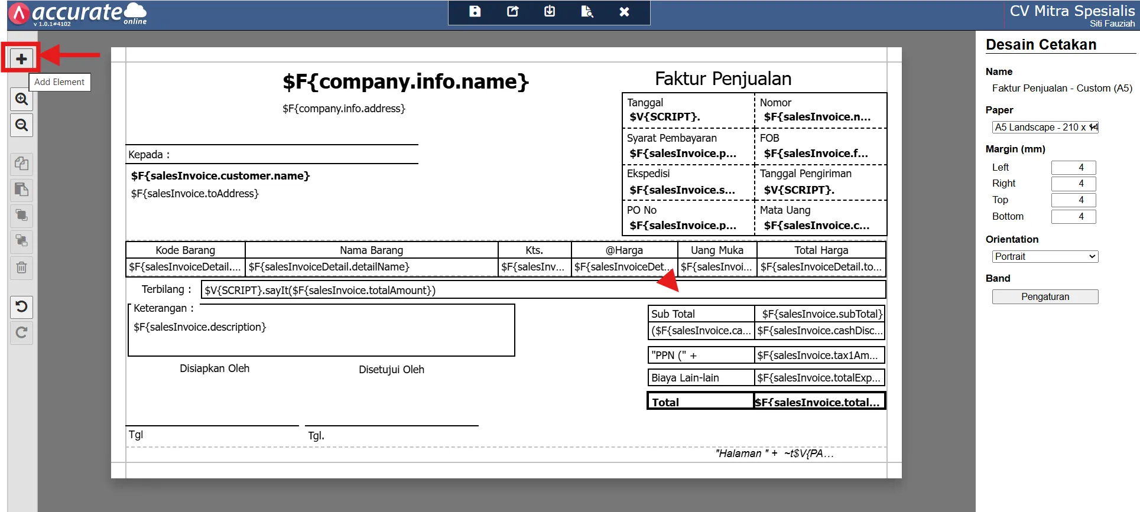This screenshot has height=512, width=1140.
Task: Select the Faktur Penjualan title element
Action: tap(723, 79)
